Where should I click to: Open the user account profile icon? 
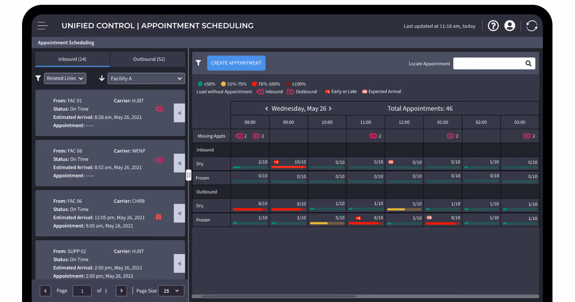pos(510,26)
